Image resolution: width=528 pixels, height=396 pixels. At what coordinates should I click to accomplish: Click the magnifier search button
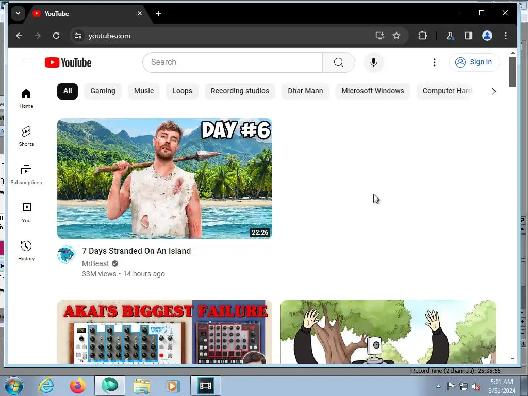click(338, 62)
